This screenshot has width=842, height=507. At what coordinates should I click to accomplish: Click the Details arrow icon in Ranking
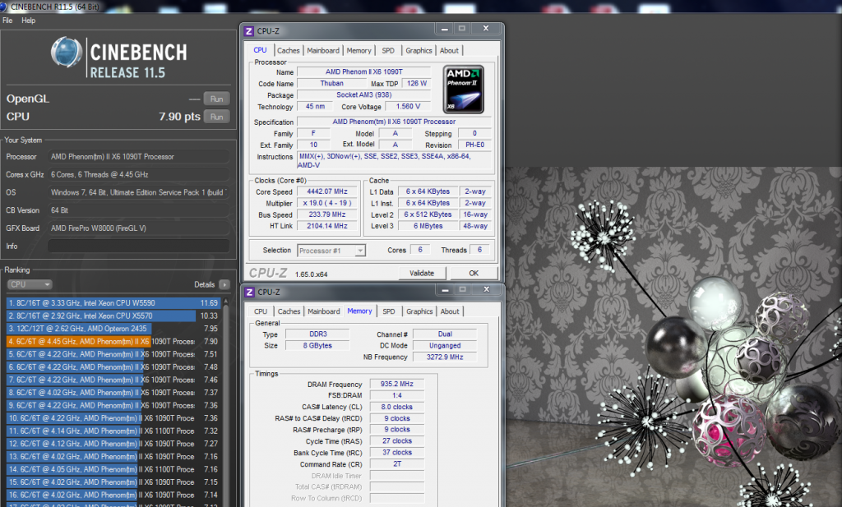pyautogui.click(x=224, y=284)
